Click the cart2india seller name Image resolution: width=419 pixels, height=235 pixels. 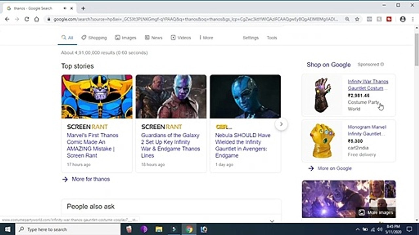tap(358, 148)
